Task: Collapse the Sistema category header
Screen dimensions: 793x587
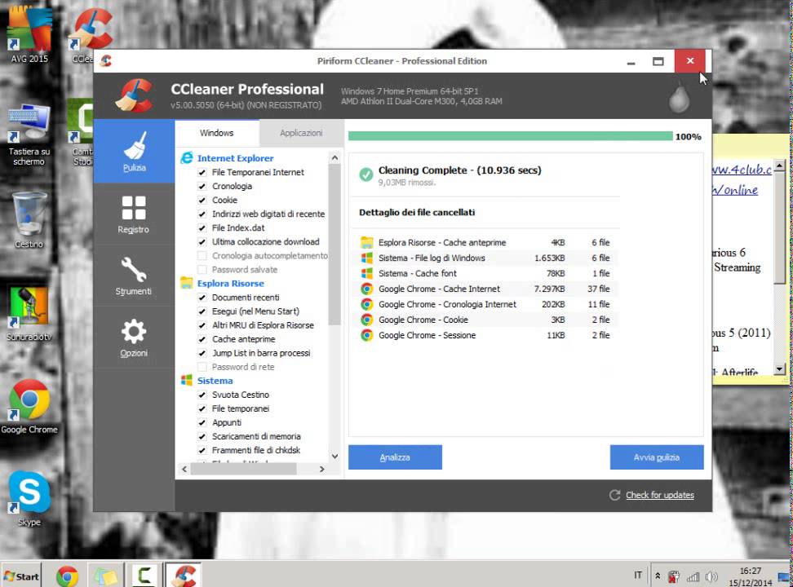Action: pos(215,381)
